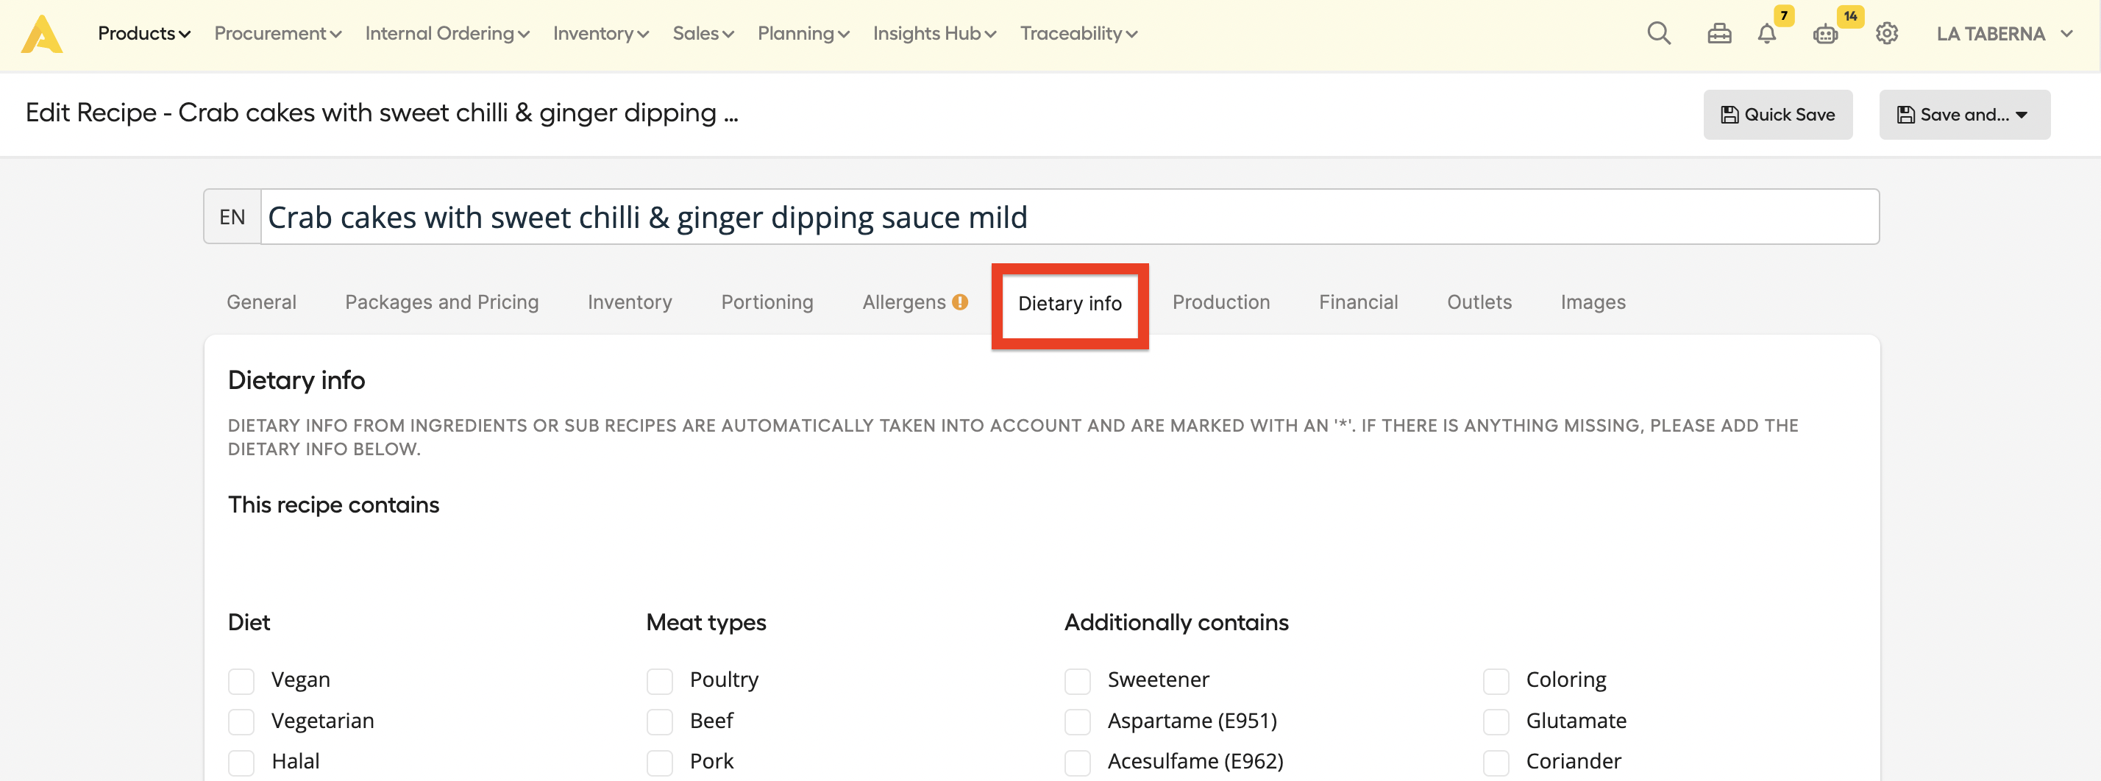Open the search magnifier icon
2101x781 pixels.
1659,33
